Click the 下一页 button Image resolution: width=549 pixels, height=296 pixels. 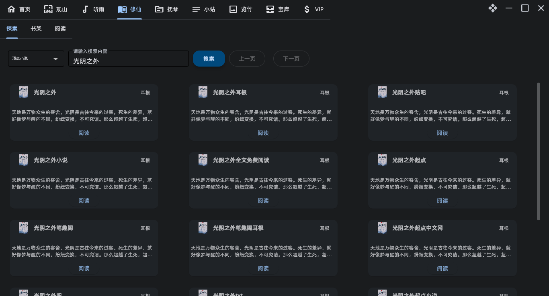click(x=291, y=59)
